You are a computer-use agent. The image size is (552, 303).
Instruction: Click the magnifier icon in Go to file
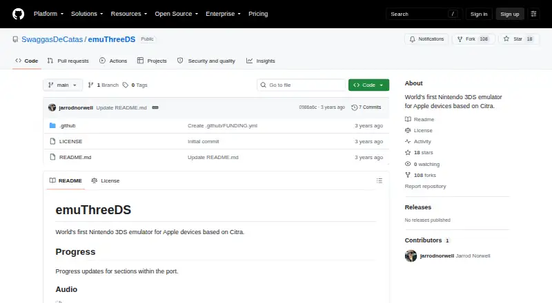pyautogui.click(x=263, y=85)
